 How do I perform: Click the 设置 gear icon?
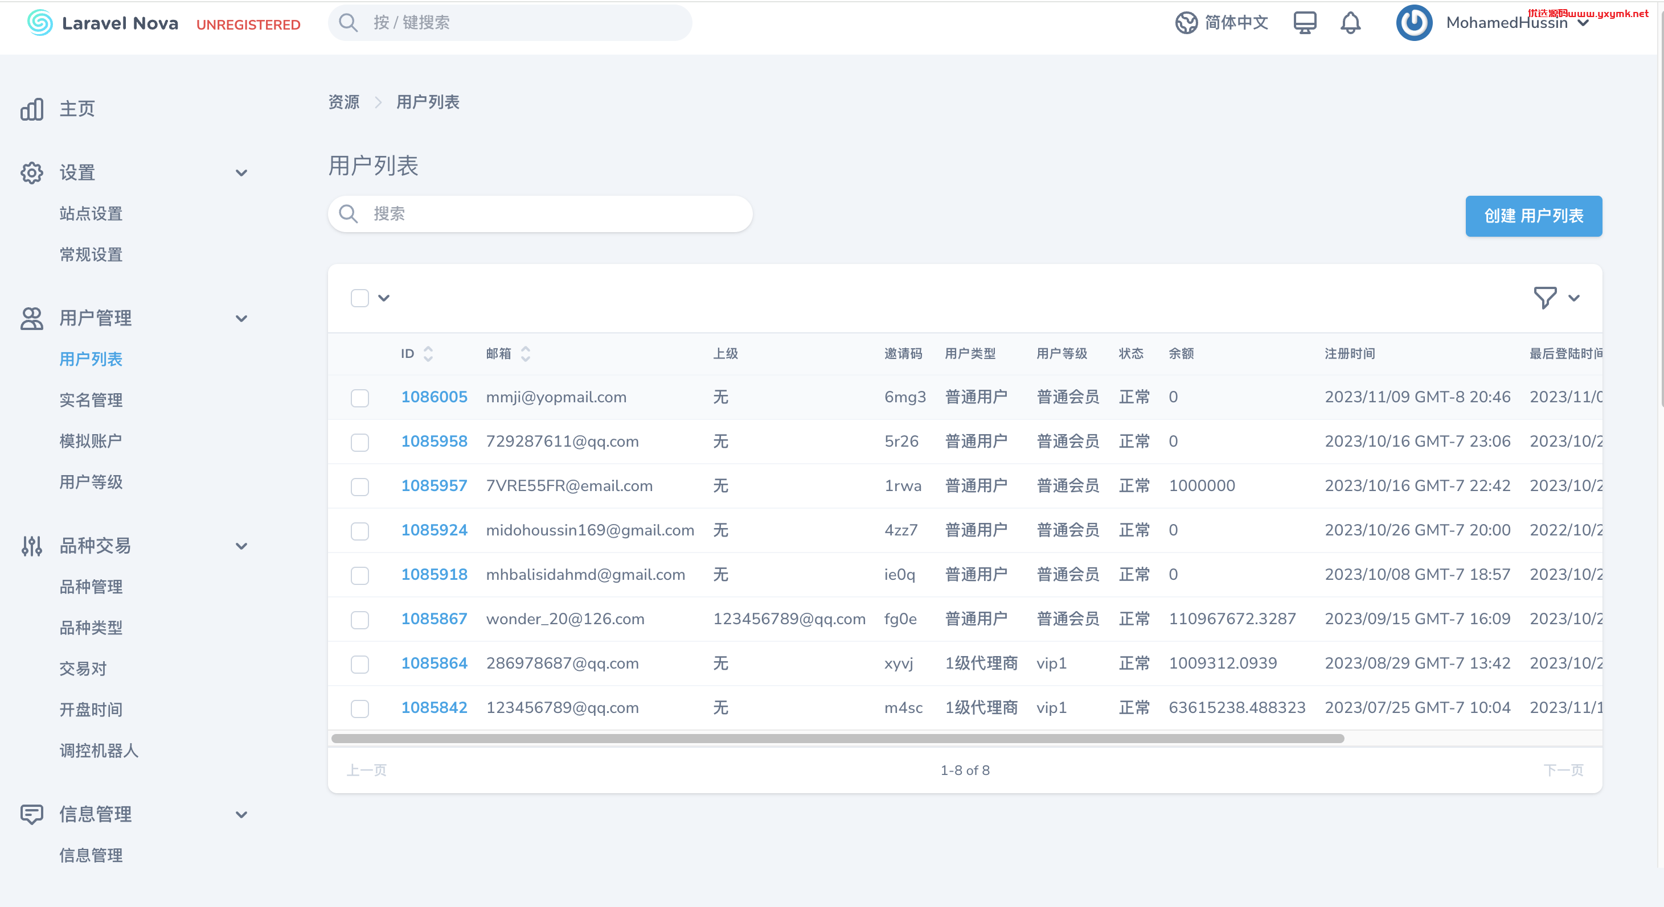coord(32,173)
